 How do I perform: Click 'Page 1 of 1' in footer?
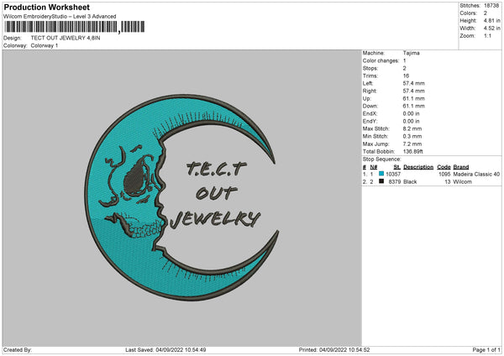(x=486, y=350)
